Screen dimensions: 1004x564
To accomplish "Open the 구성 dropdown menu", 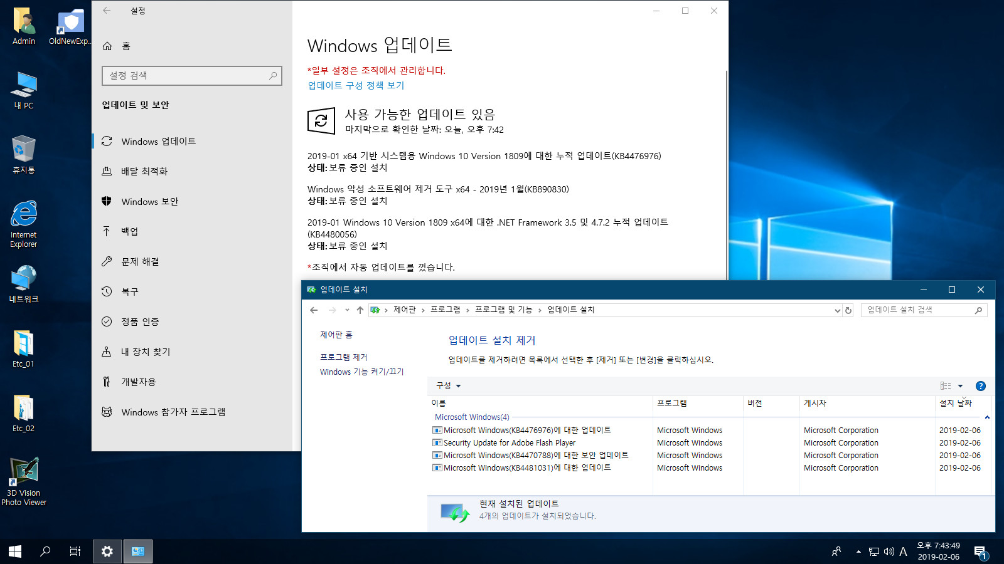I will point(448,385).
